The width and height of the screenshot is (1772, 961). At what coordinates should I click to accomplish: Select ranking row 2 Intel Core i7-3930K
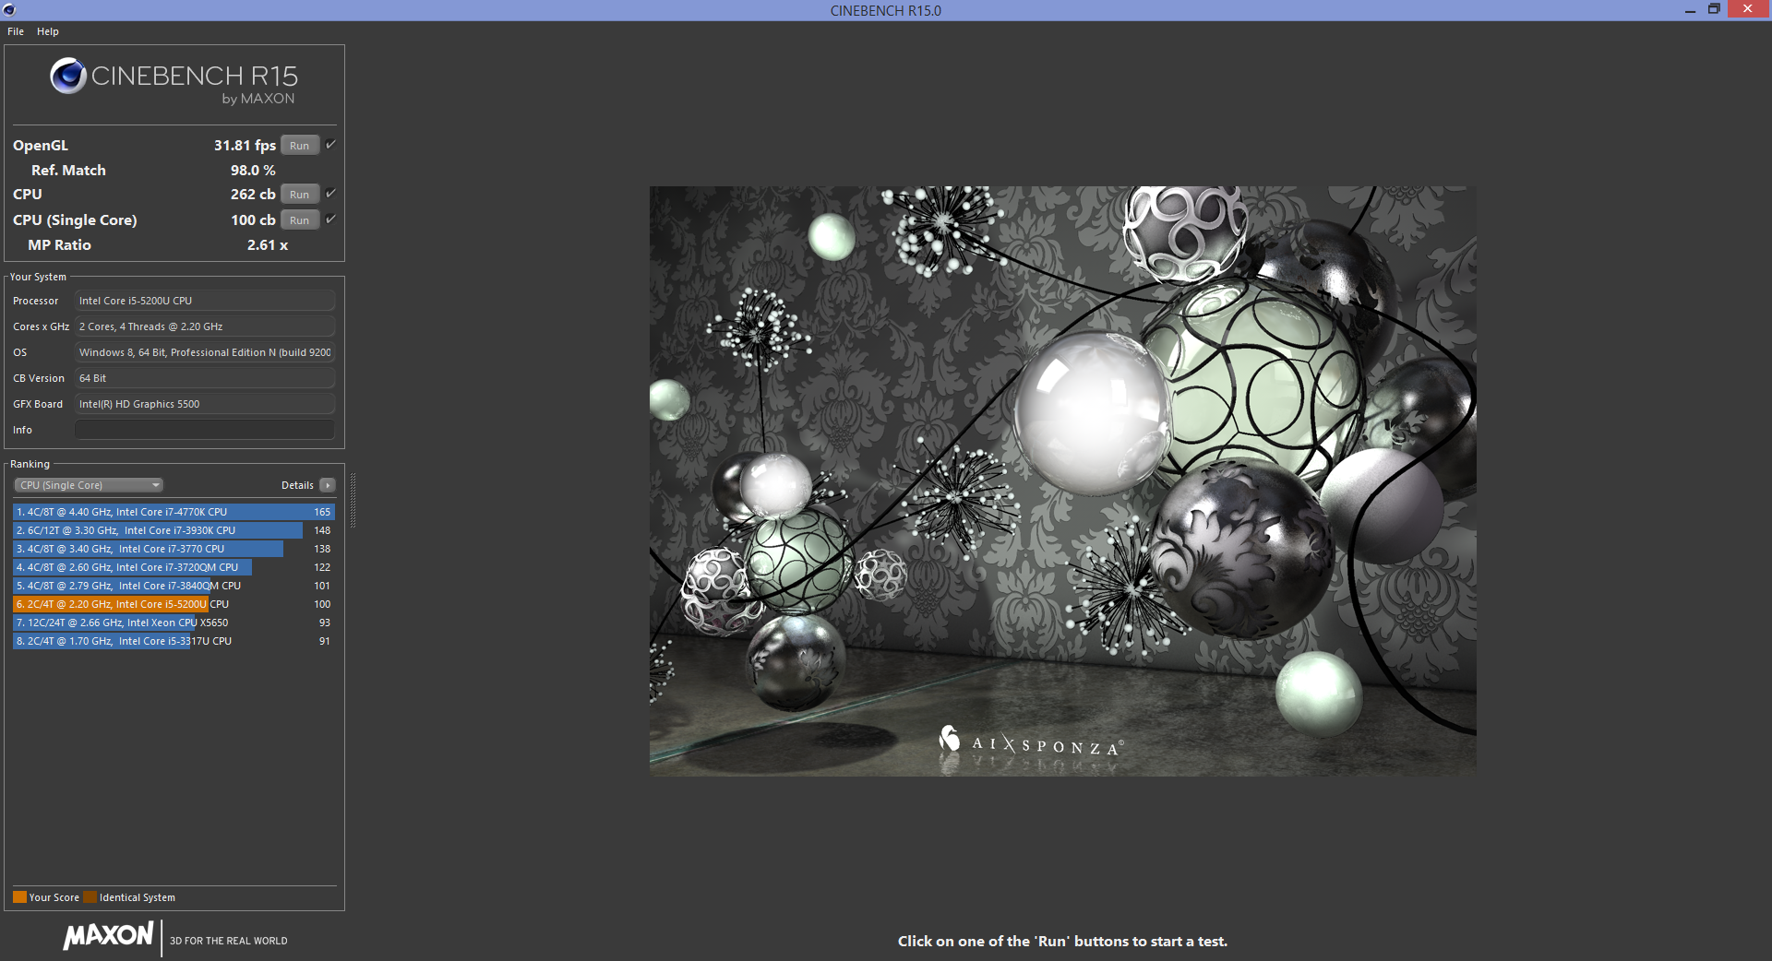[174, 530]
